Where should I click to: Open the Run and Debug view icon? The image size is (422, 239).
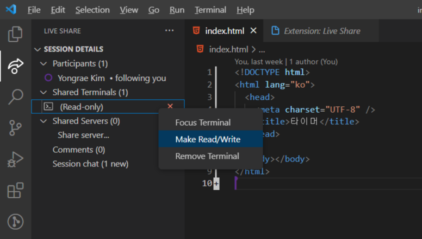[15, 159]
